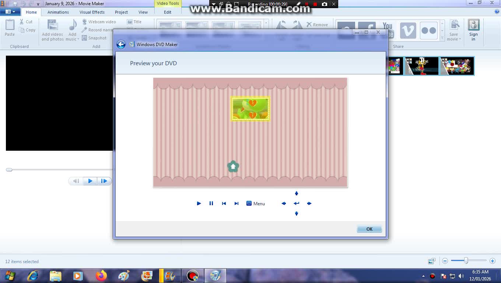Click the Title icon in the ribbon
The height and width of the screenshot is (283, 501).
click(135, 21)
